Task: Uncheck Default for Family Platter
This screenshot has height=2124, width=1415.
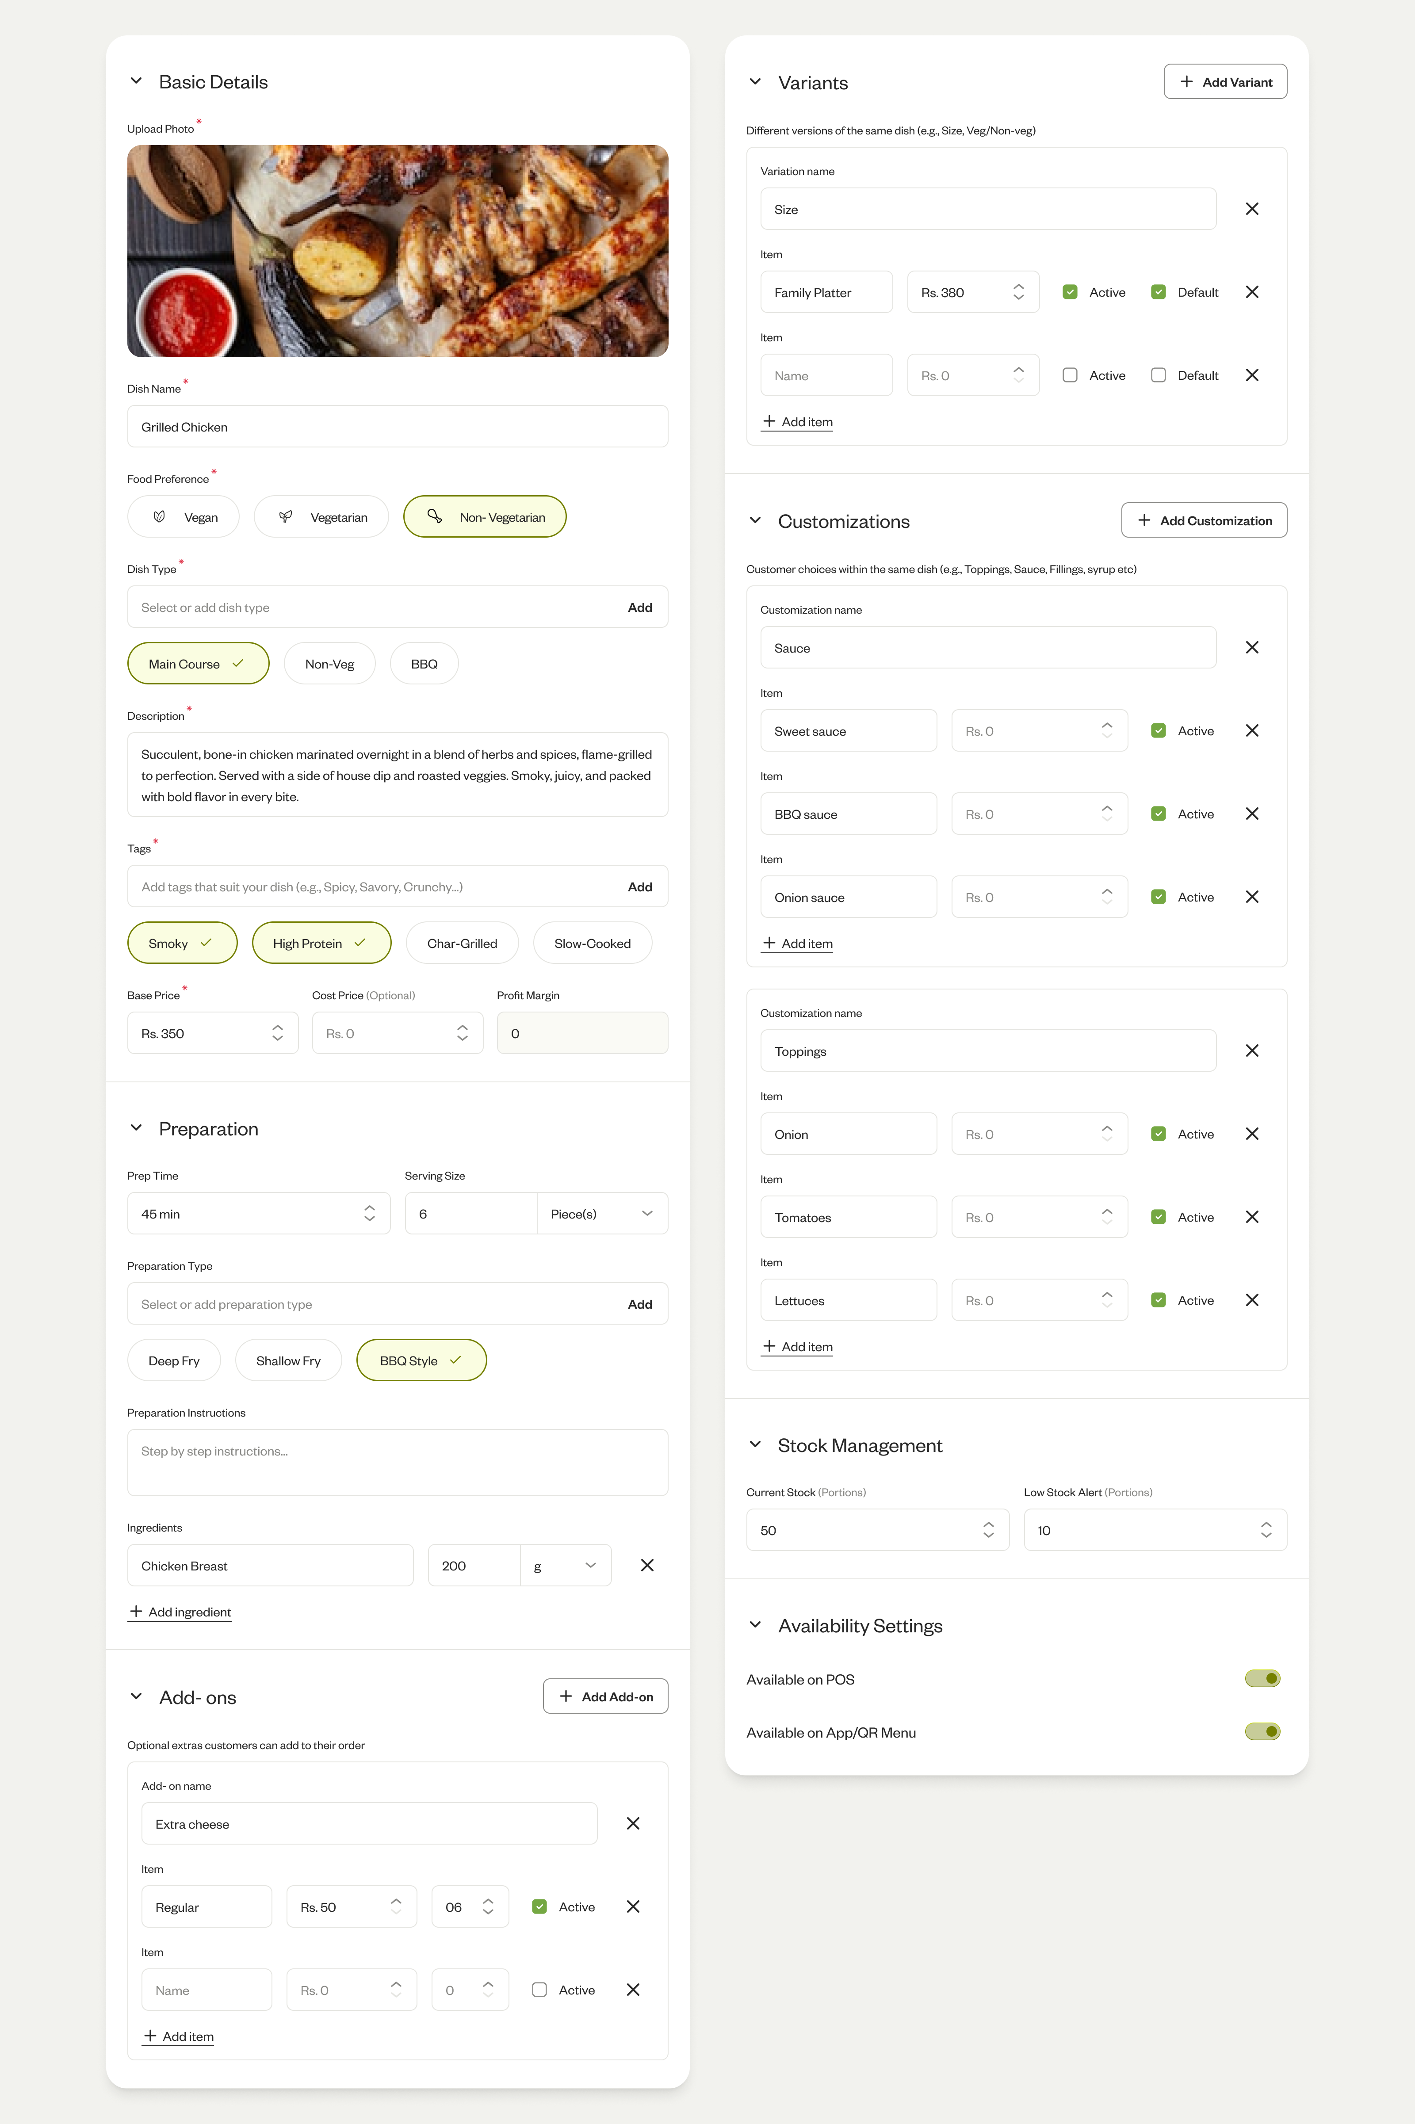Action: (x=1159, y=292)
